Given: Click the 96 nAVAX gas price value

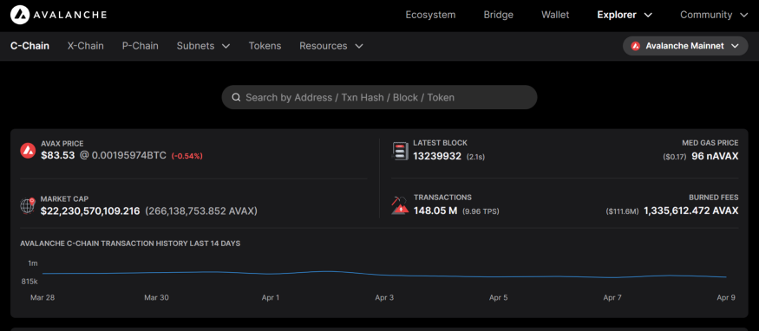Looking at the screenshot, I should (715, 157).
